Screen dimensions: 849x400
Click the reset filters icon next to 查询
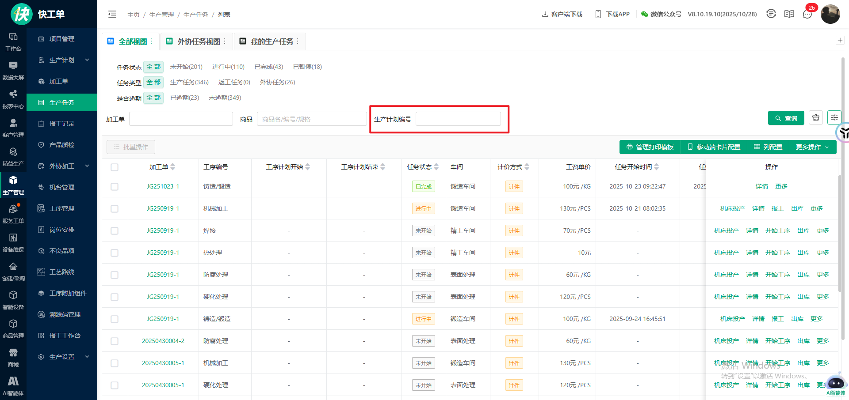coord(816,117)
